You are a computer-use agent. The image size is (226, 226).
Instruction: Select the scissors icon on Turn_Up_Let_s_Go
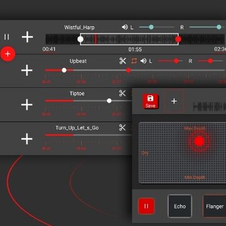[x=122, y=127]
